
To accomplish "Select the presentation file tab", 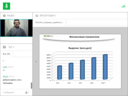I will (x=49, y=22).
